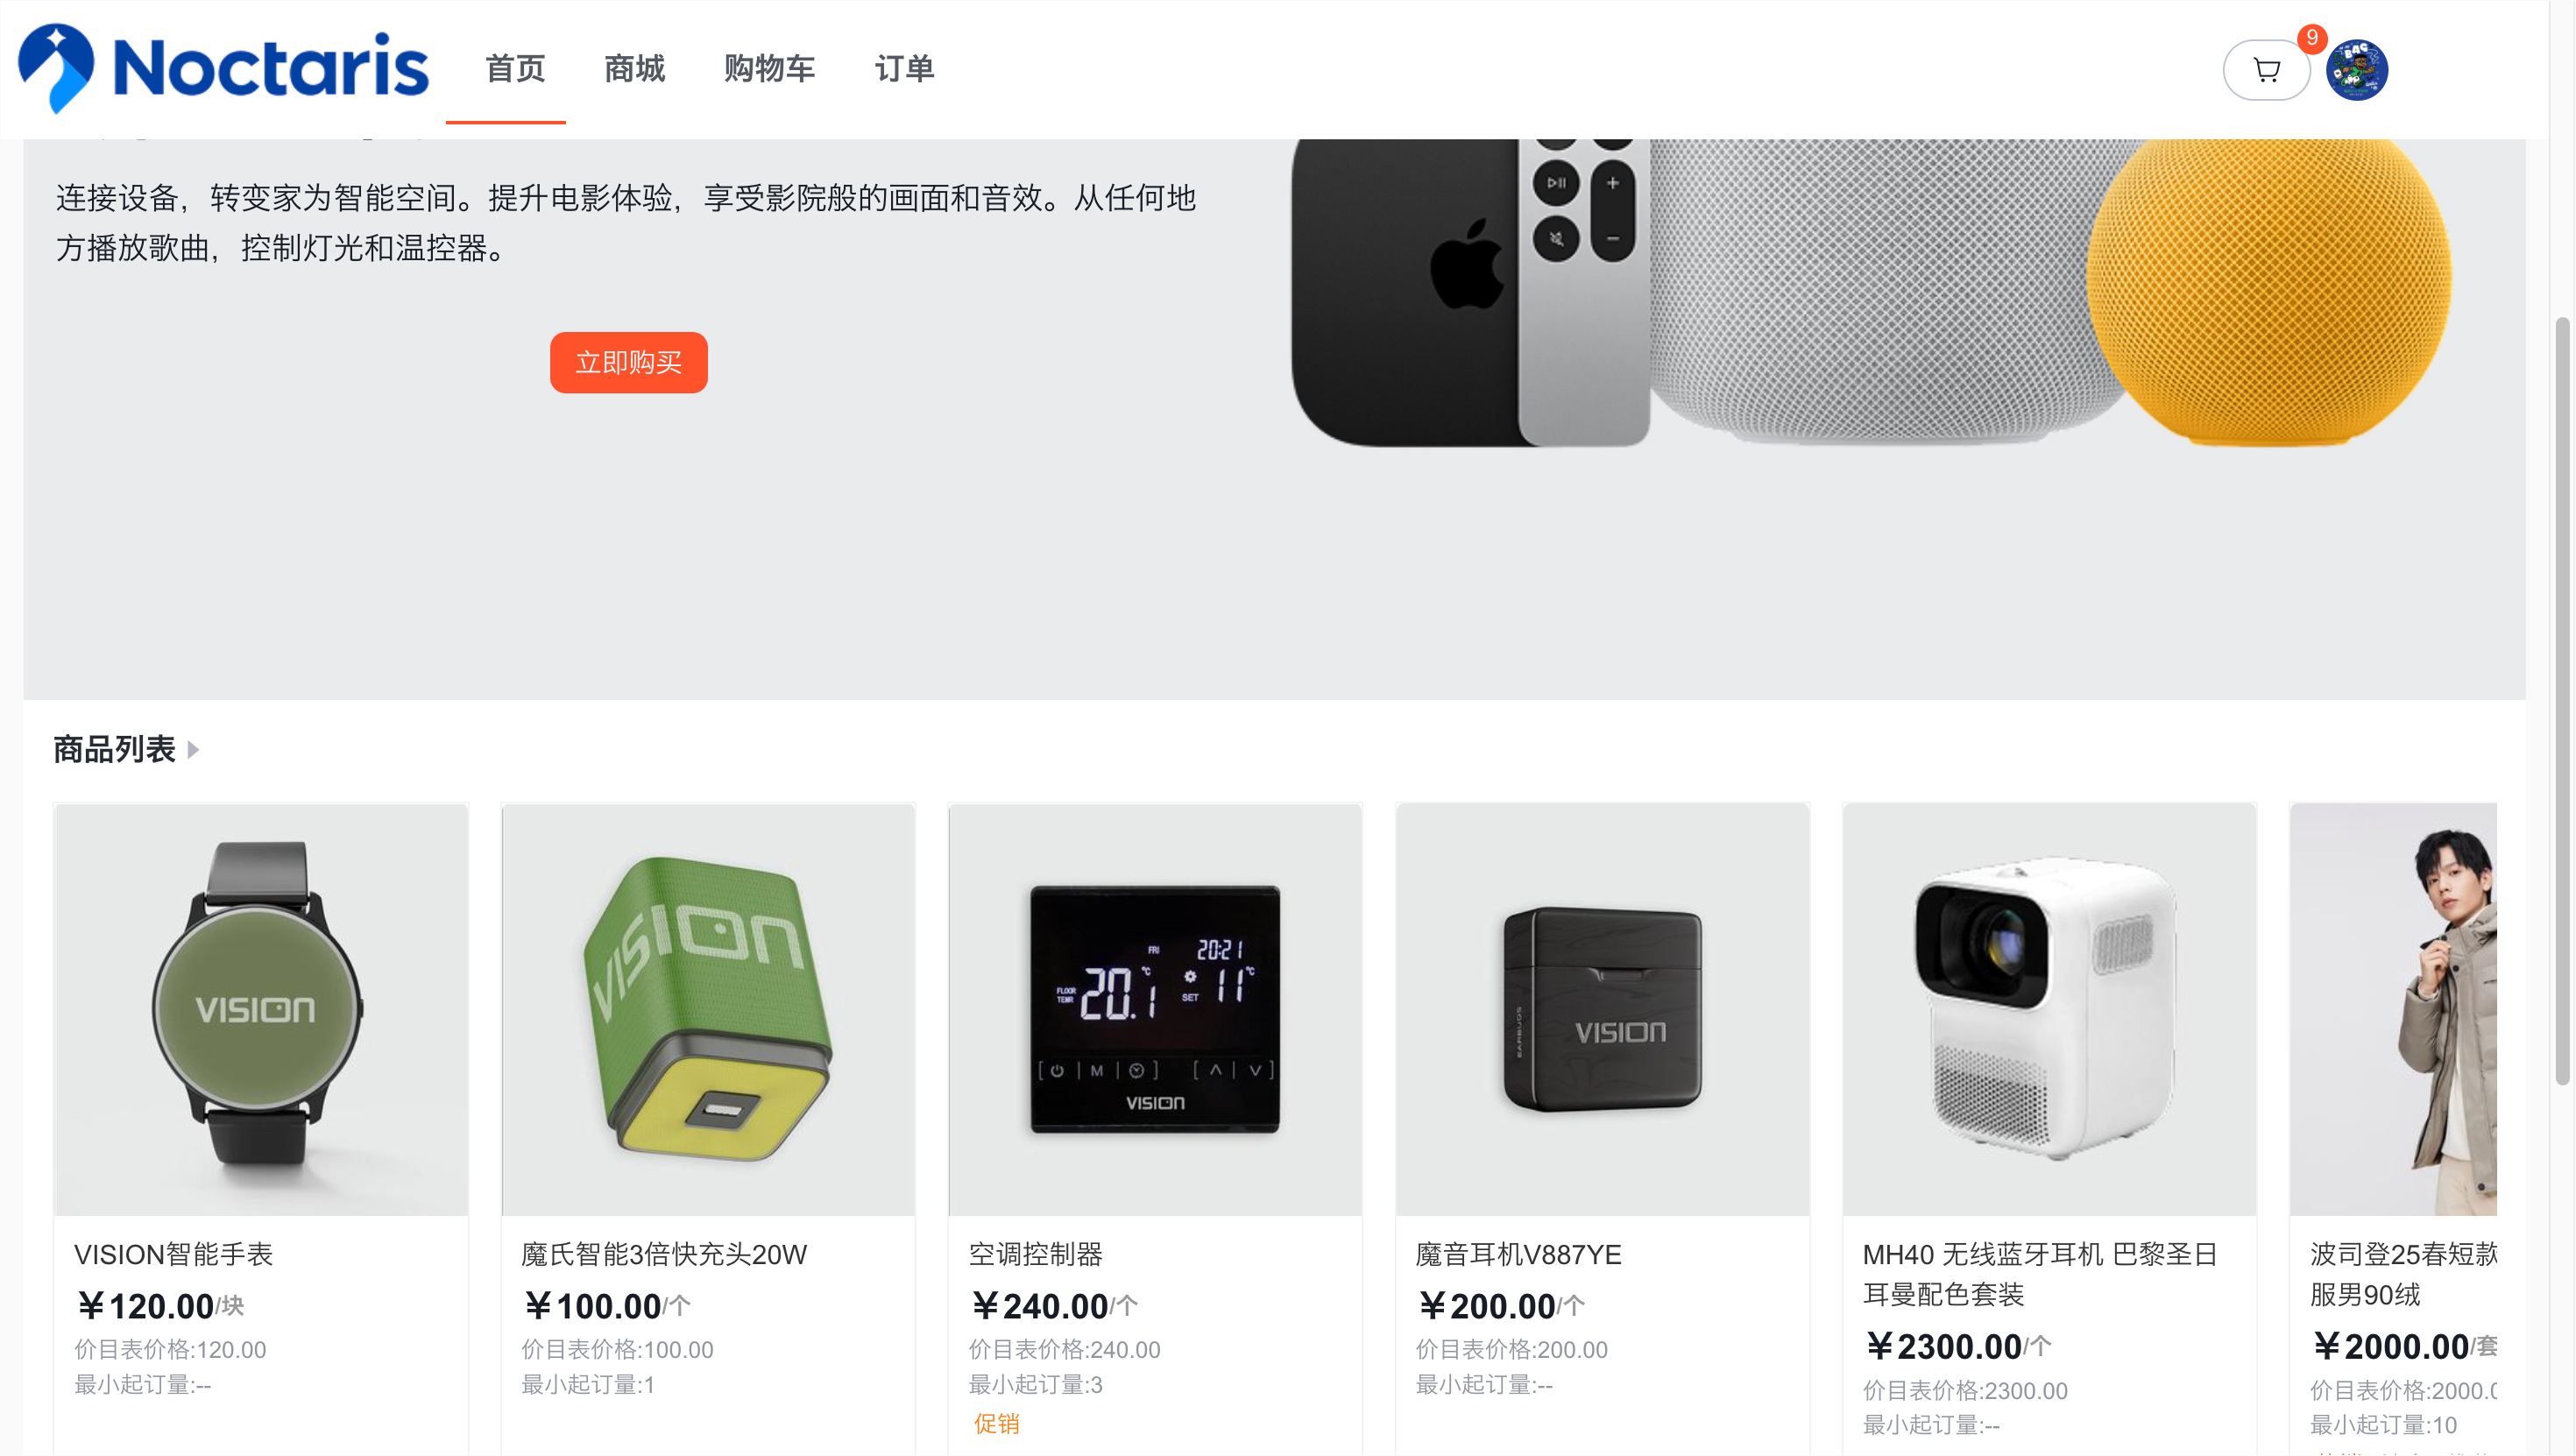Expand the 商品列表 arrow
The image size is (2576, 1456).
point(193,749)
